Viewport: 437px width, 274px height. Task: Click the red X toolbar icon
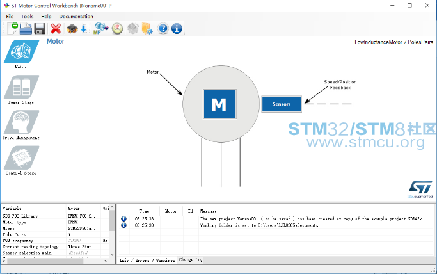click(x=56, y=28)
